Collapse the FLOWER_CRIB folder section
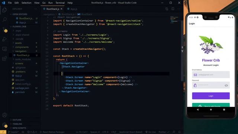 pos(19,26)
